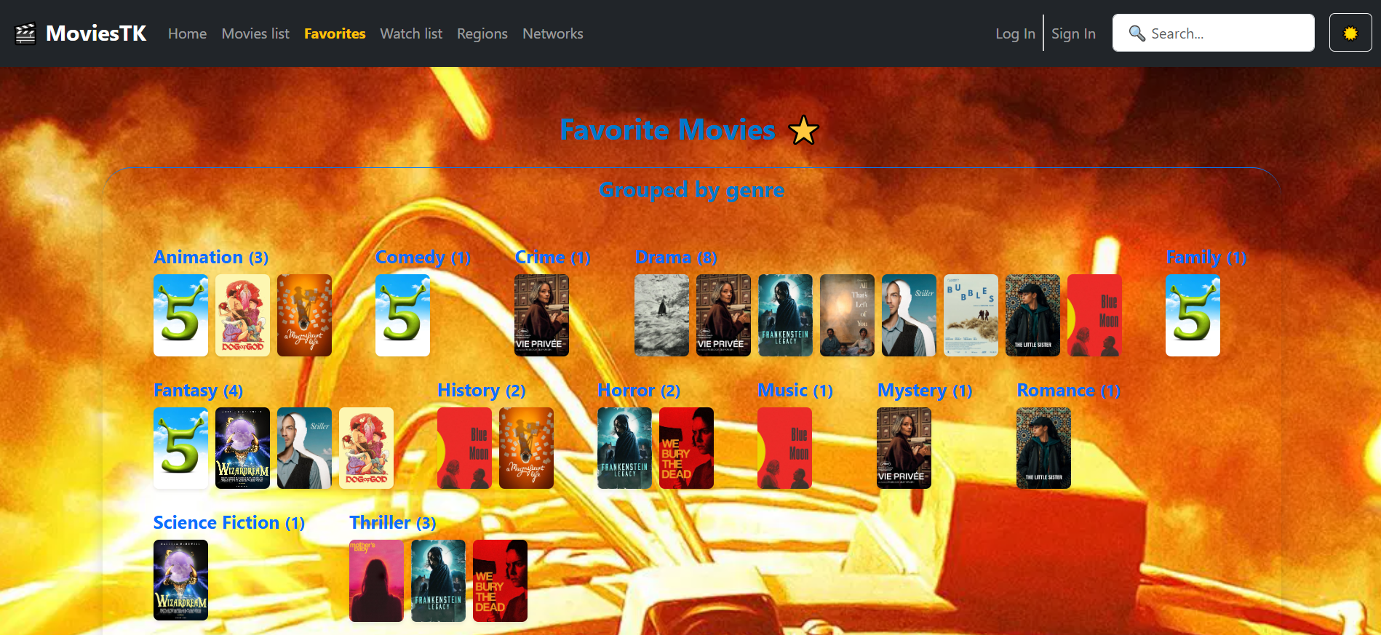Select the Favorites menu item

335,33
